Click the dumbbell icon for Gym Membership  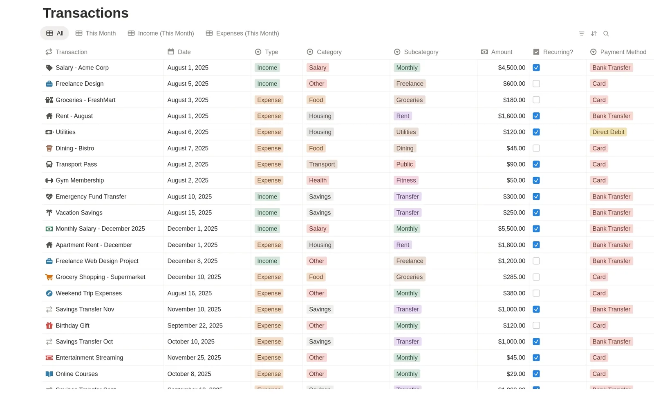[49, 181]
